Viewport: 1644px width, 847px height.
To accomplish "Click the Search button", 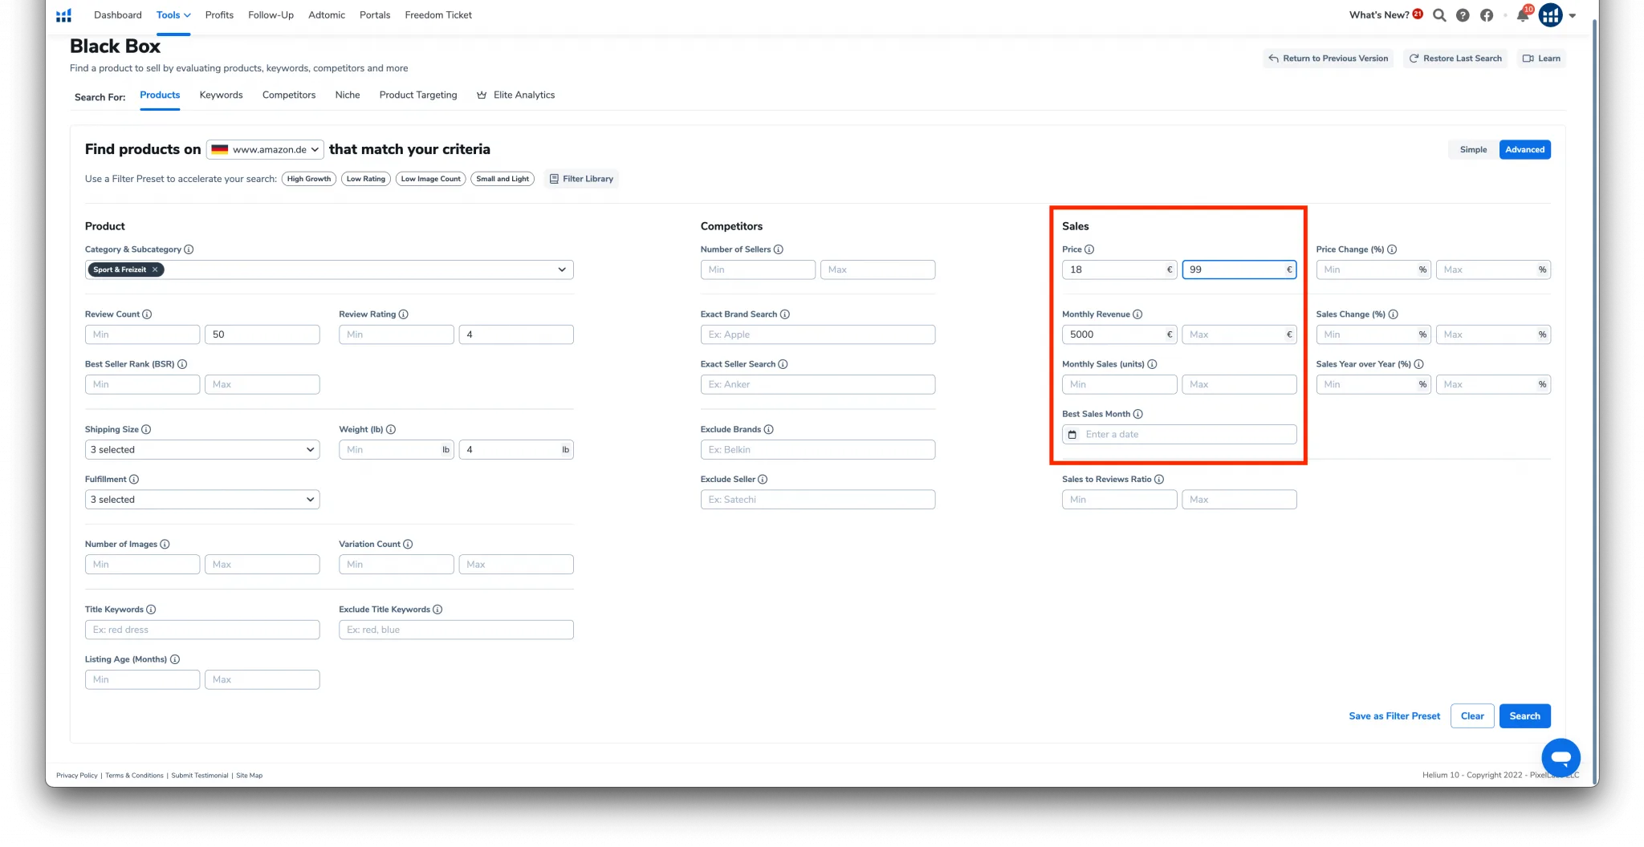I will coord(1524,716).
